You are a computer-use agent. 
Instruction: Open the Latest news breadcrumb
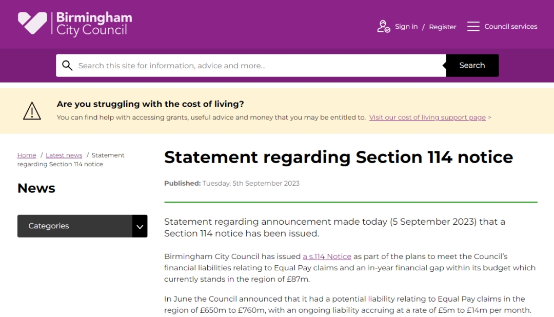(x=64, y=155)
